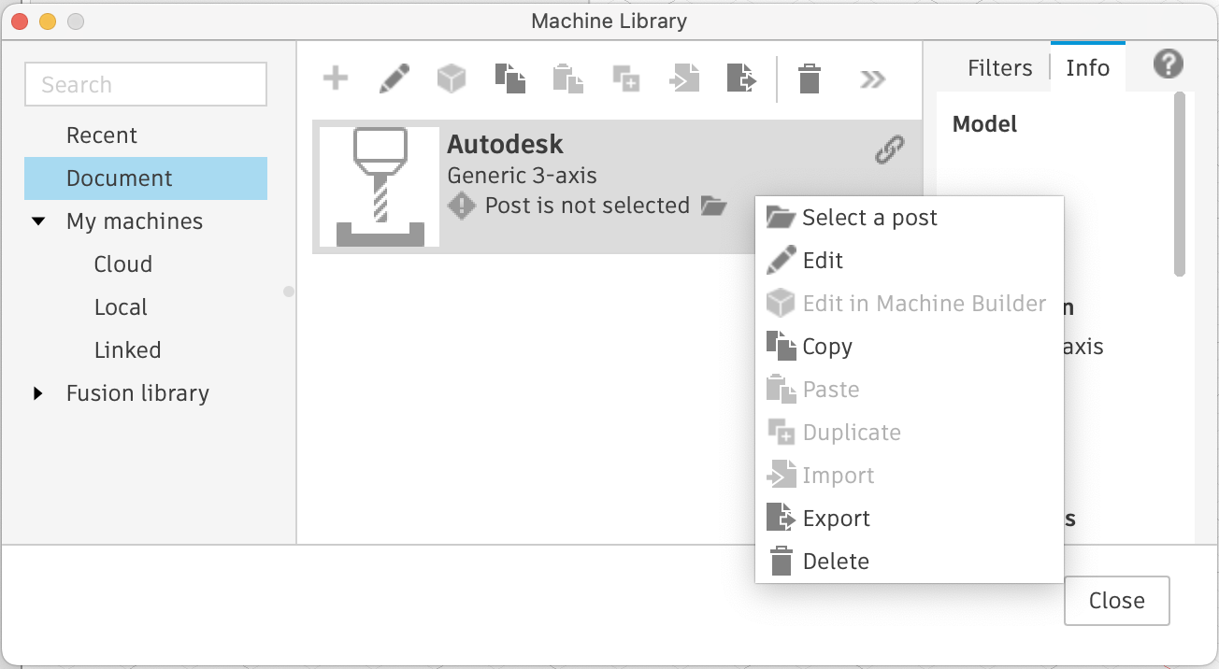Choose Select a post from the context menu

point(869,217)
